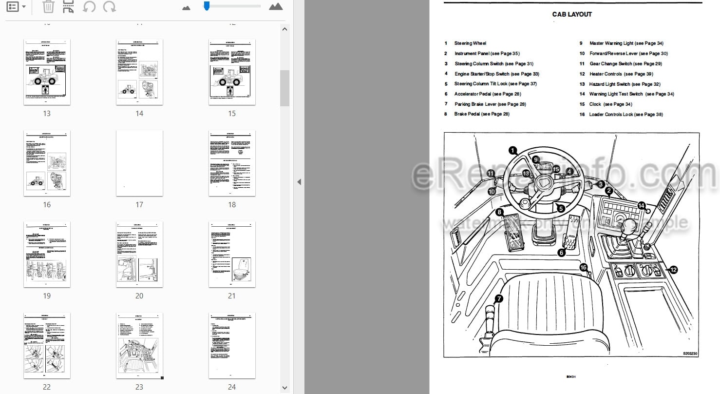720x394 pixels.
Task: Select page 23 cab layout thumbnail
Action: click(139, 345)
